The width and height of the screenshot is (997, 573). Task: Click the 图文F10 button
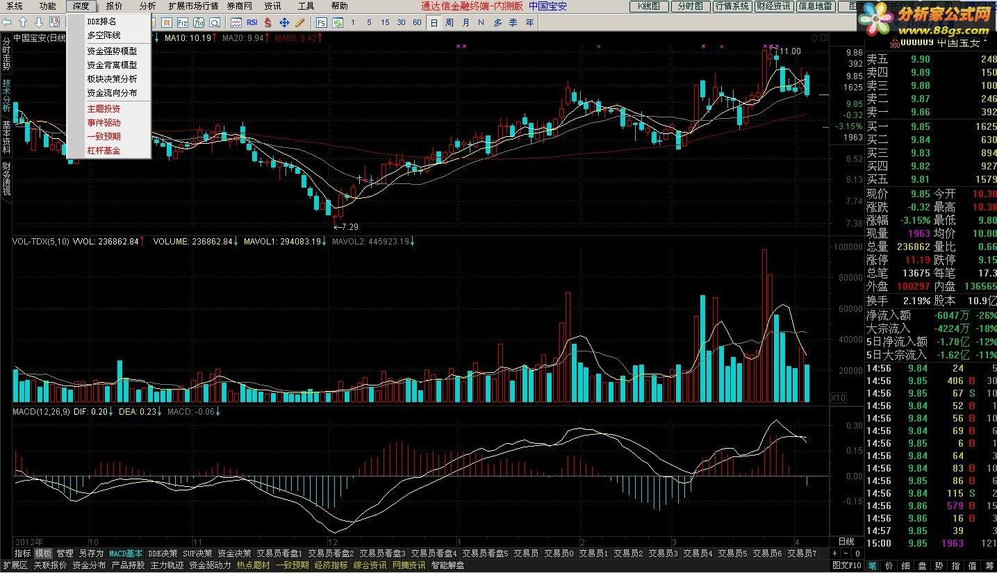tap(848, 565)
